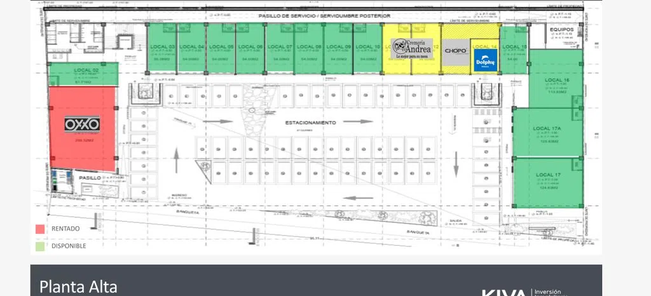This screenshot has height=296, width=651.
Task: Click the CHOPO logo
Action: click(456, 51)
